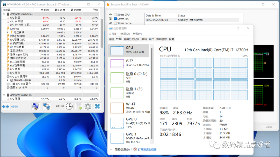The height and width of the screenshot is (157, 280).
Task: Select GPU 0 Intel Iris Xe in sidebar
Action: (x=129, y=123)
